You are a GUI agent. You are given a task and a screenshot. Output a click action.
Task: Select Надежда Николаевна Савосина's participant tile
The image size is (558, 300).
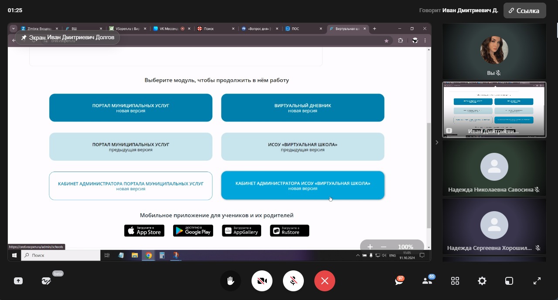coord(494,168)
